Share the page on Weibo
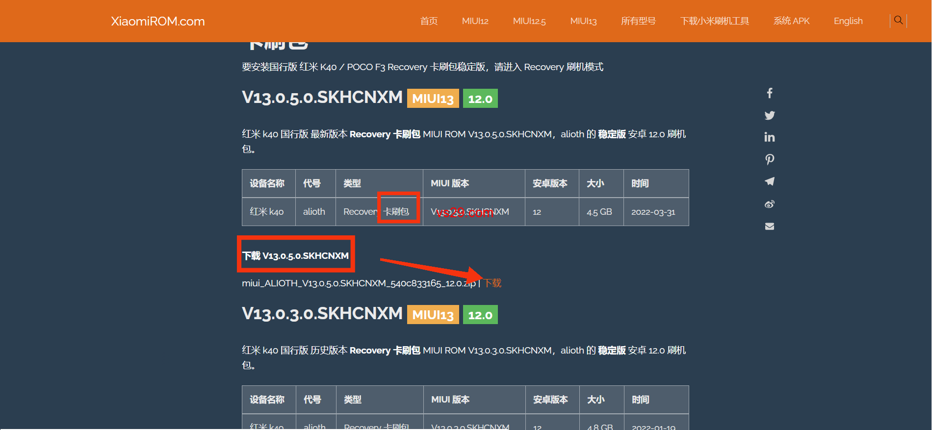 pos(770,204)
